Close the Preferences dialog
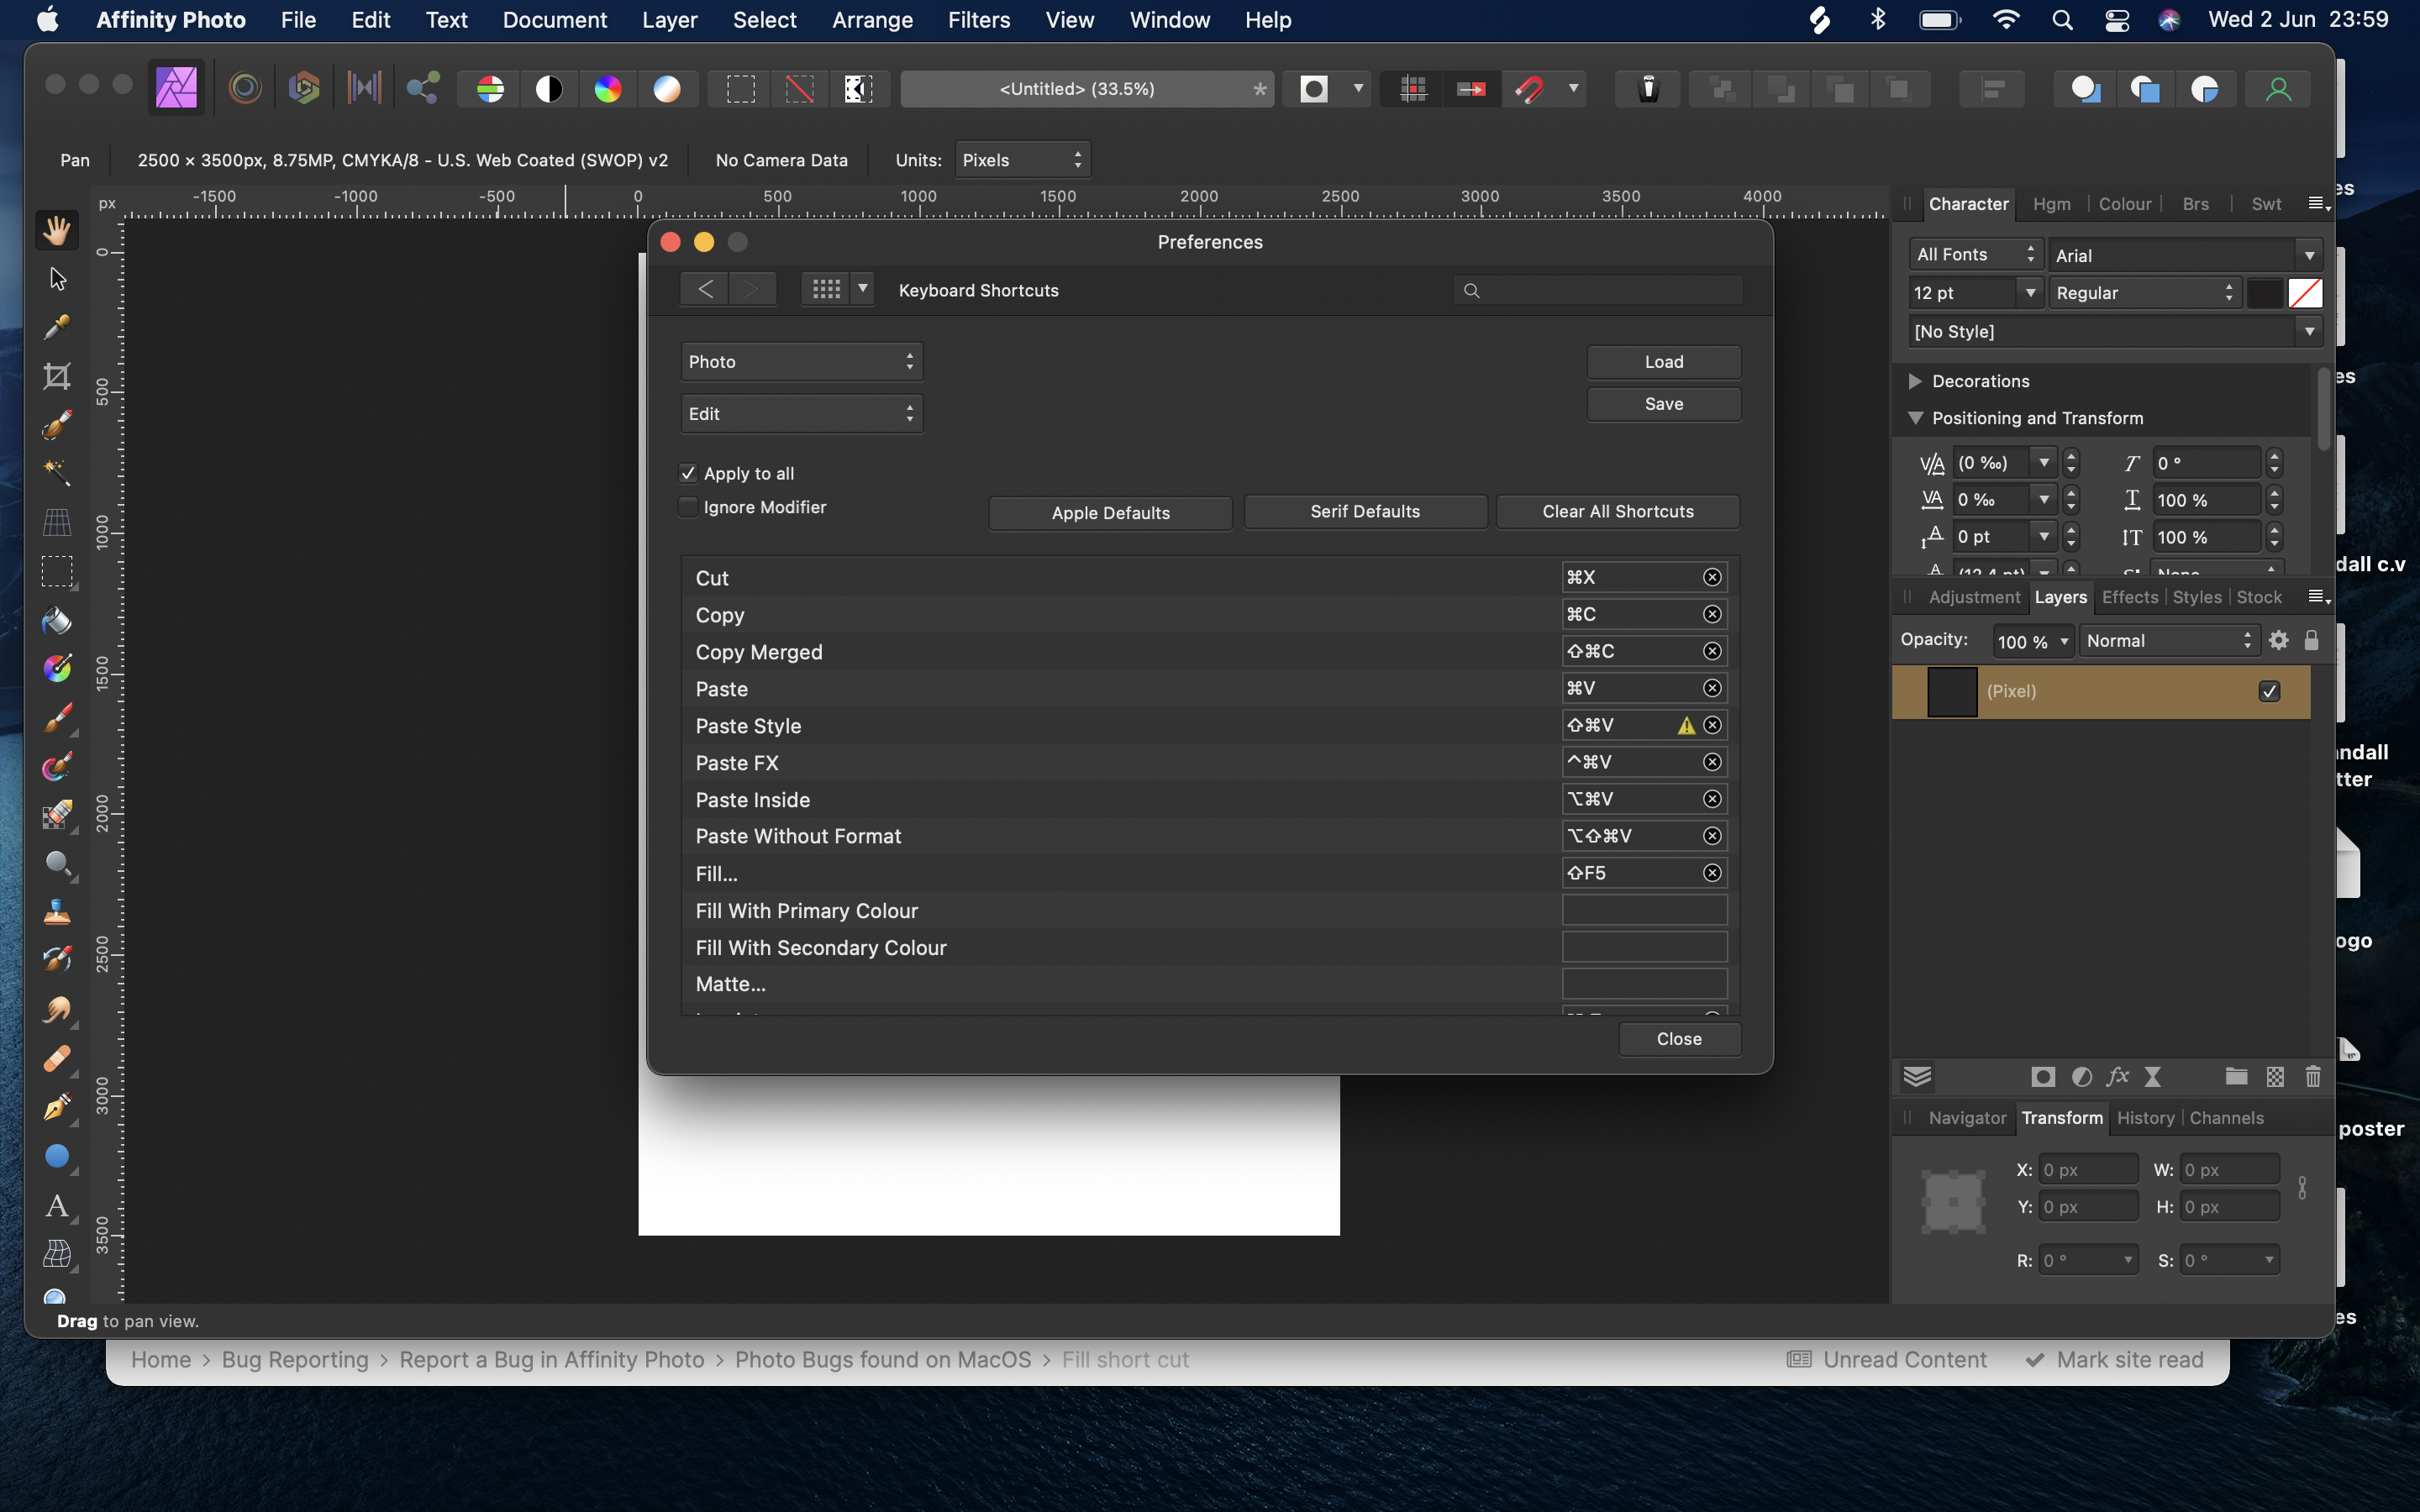The image size is (2420, 1512). click(x=1679, y=1039)
